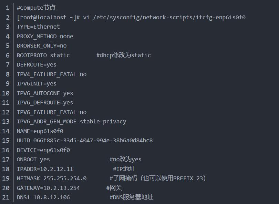Viewport: 279px width, 204px height.
Task: Click the #Compute节点 comment on line 1
Action: 36,8
